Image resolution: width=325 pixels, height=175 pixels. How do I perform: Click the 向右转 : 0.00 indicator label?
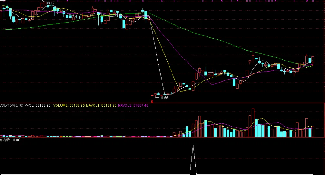click(10, 140)
